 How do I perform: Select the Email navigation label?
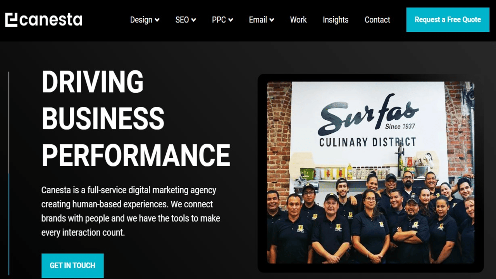(258, 20)
